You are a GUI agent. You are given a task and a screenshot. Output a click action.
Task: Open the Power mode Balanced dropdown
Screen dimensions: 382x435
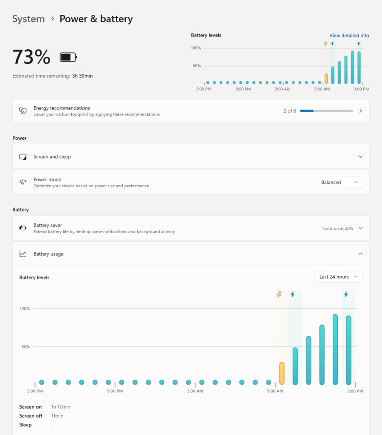(x=340, y=182)
